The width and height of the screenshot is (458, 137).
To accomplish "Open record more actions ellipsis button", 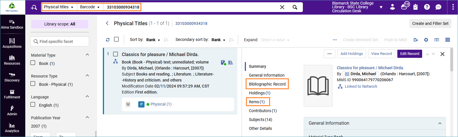I will pos(330,54).
